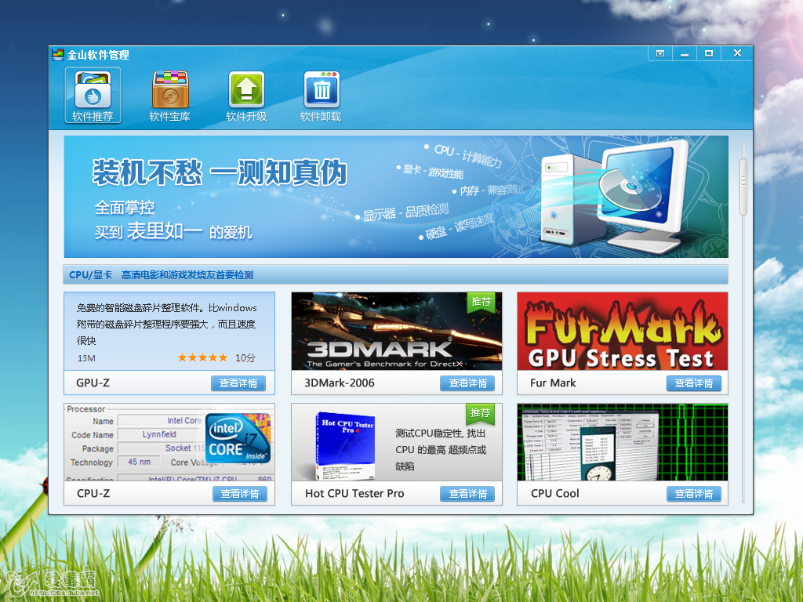View details for Fur Mark
This screenshot has height=602, width=803.
[x=694, y=383]
